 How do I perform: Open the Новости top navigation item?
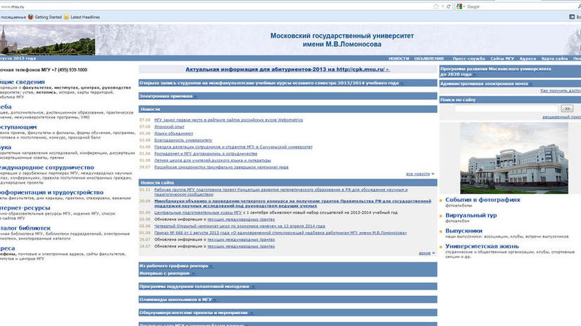point(399,58)
